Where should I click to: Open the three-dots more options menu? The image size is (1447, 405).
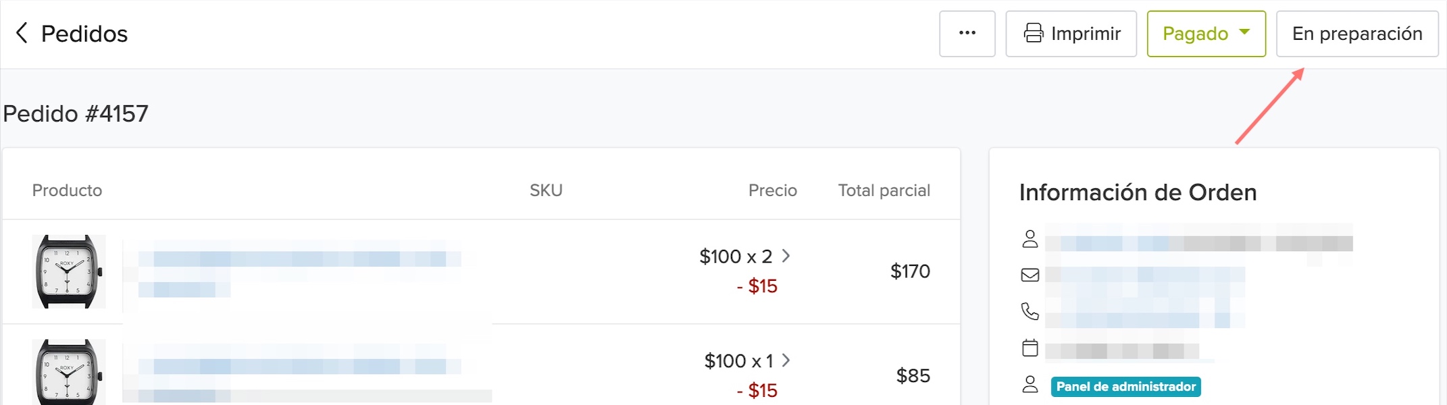[x=967, y=33]
